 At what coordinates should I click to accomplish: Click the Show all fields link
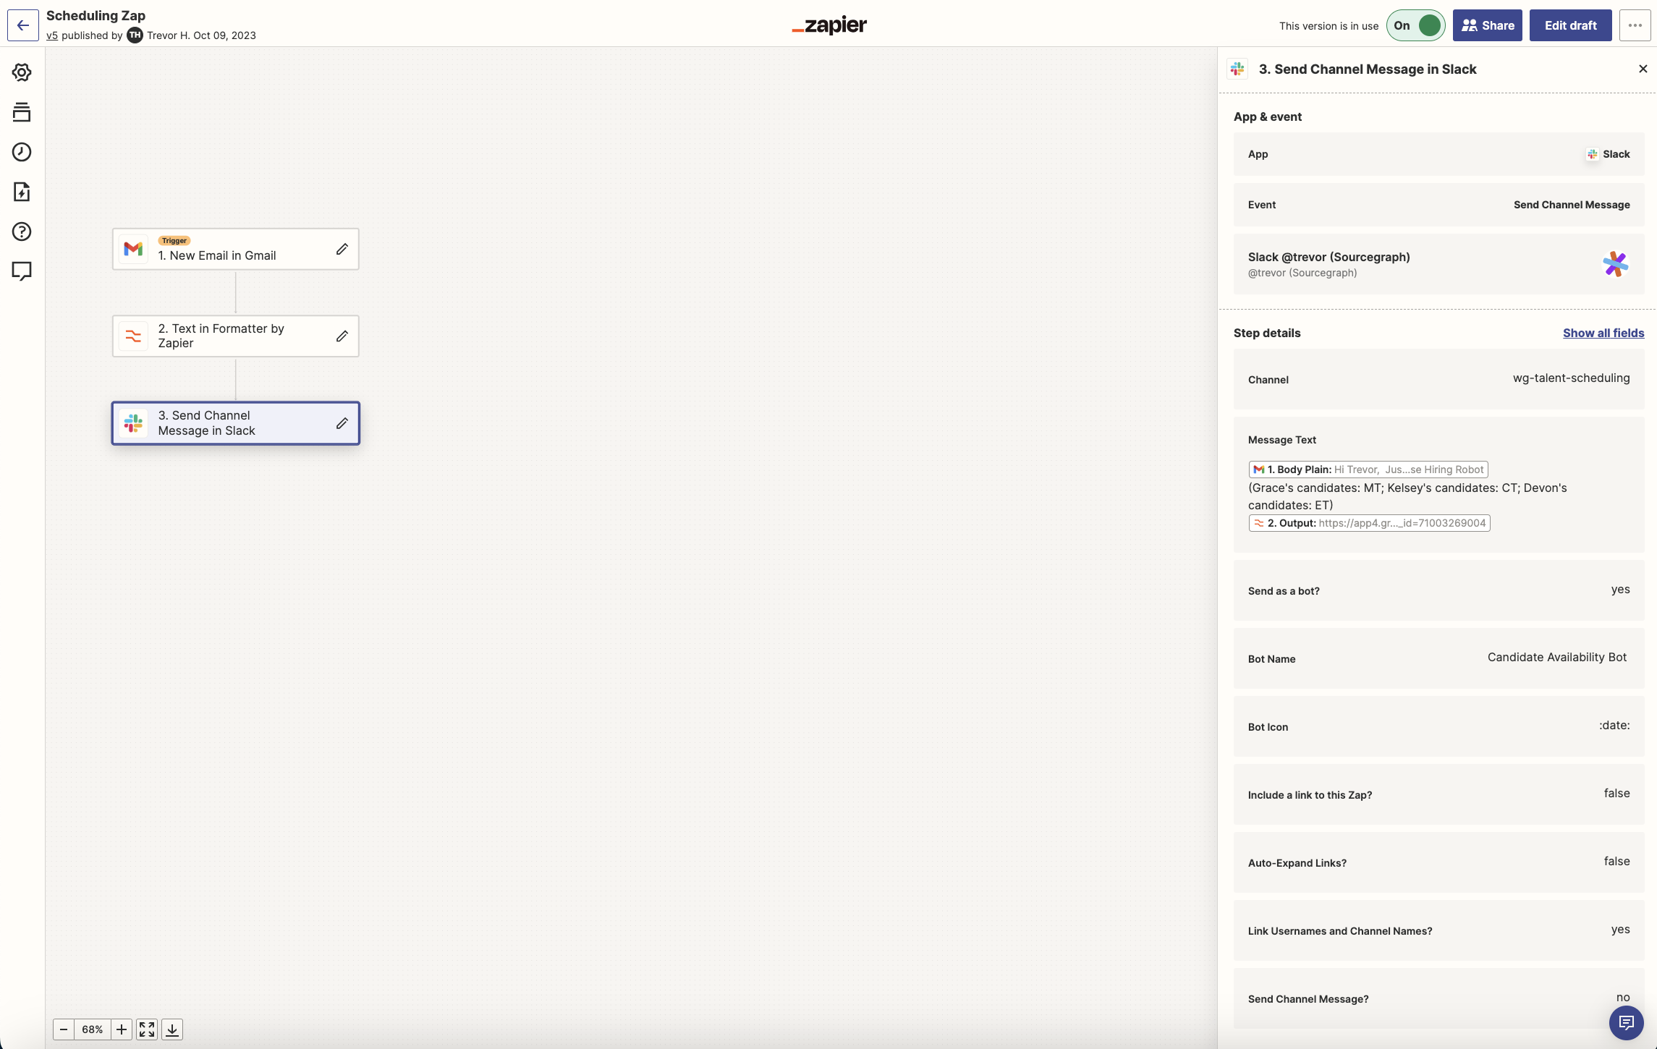1603,333
